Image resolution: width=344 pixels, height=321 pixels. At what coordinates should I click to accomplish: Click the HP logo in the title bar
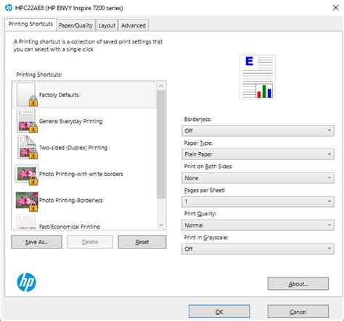pos(9,8)
